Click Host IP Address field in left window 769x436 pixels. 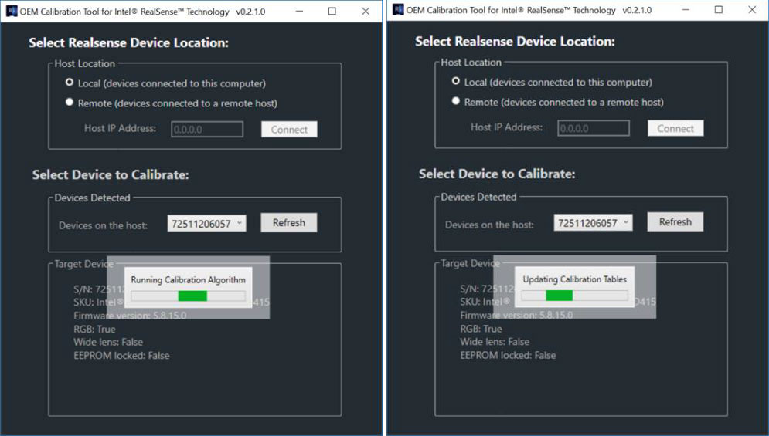(207, 130)
